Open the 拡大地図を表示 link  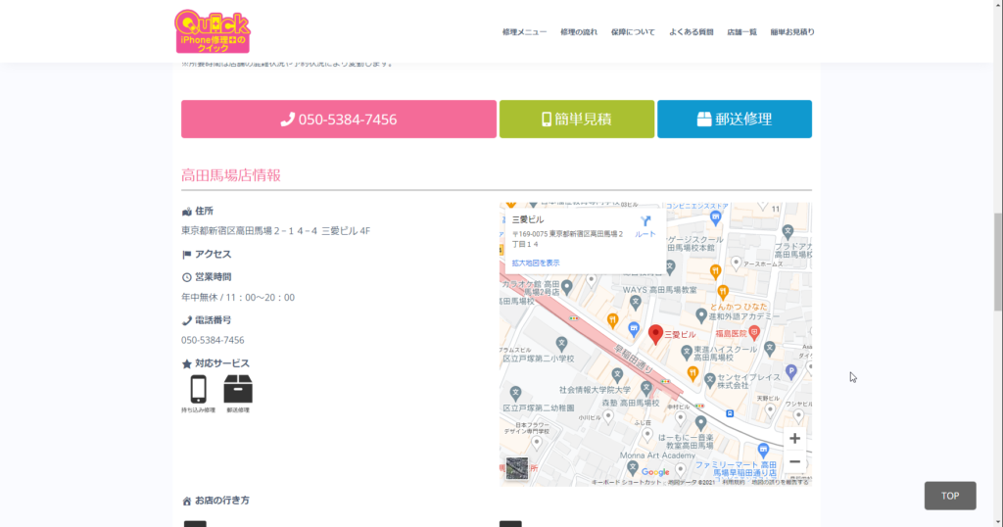(536, 263)
